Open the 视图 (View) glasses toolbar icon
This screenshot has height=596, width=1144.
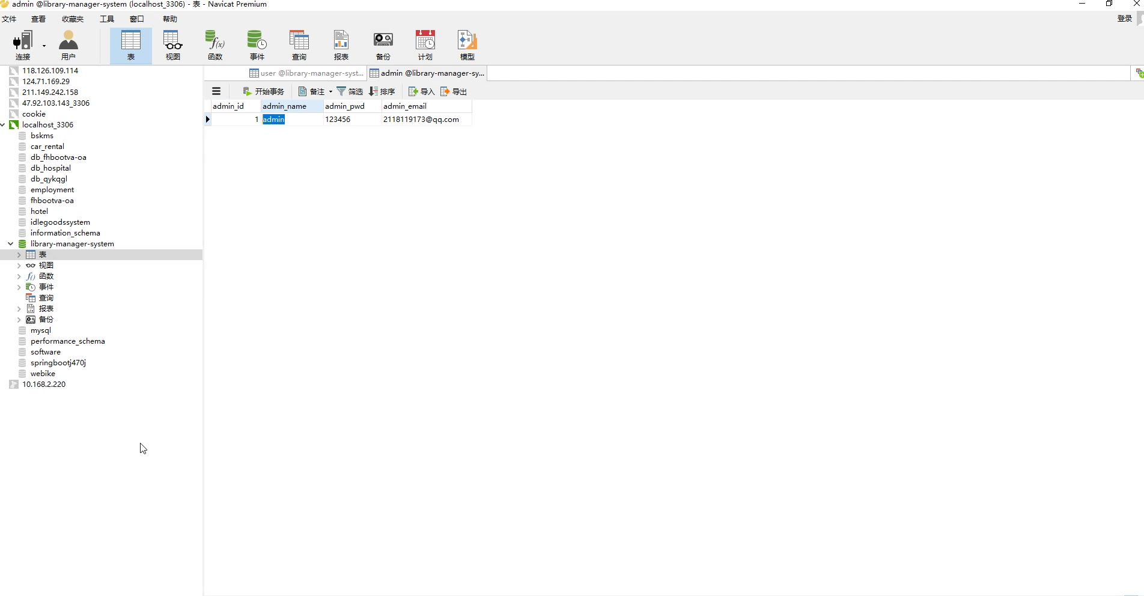173,46
